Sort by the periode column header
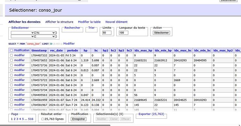The width and height of the screenshot is (241, 126). click(x=73, y=50)
